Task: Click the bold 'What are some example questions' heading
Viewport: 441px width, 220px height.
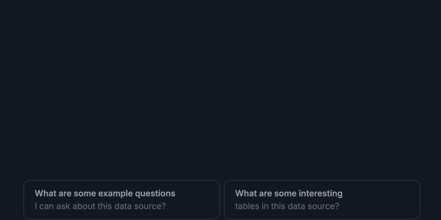Action: [x=105, y=193]
